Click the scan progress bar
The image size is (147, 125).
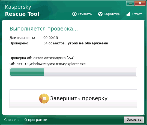coord(73,72)
